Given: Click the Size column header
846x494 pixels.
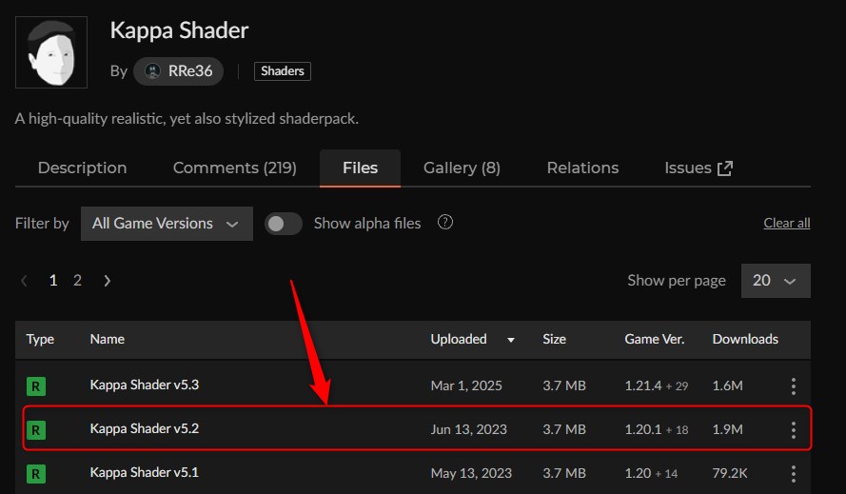Looking at the screenshot, I should pyautogui.click(x=554, y=339).
